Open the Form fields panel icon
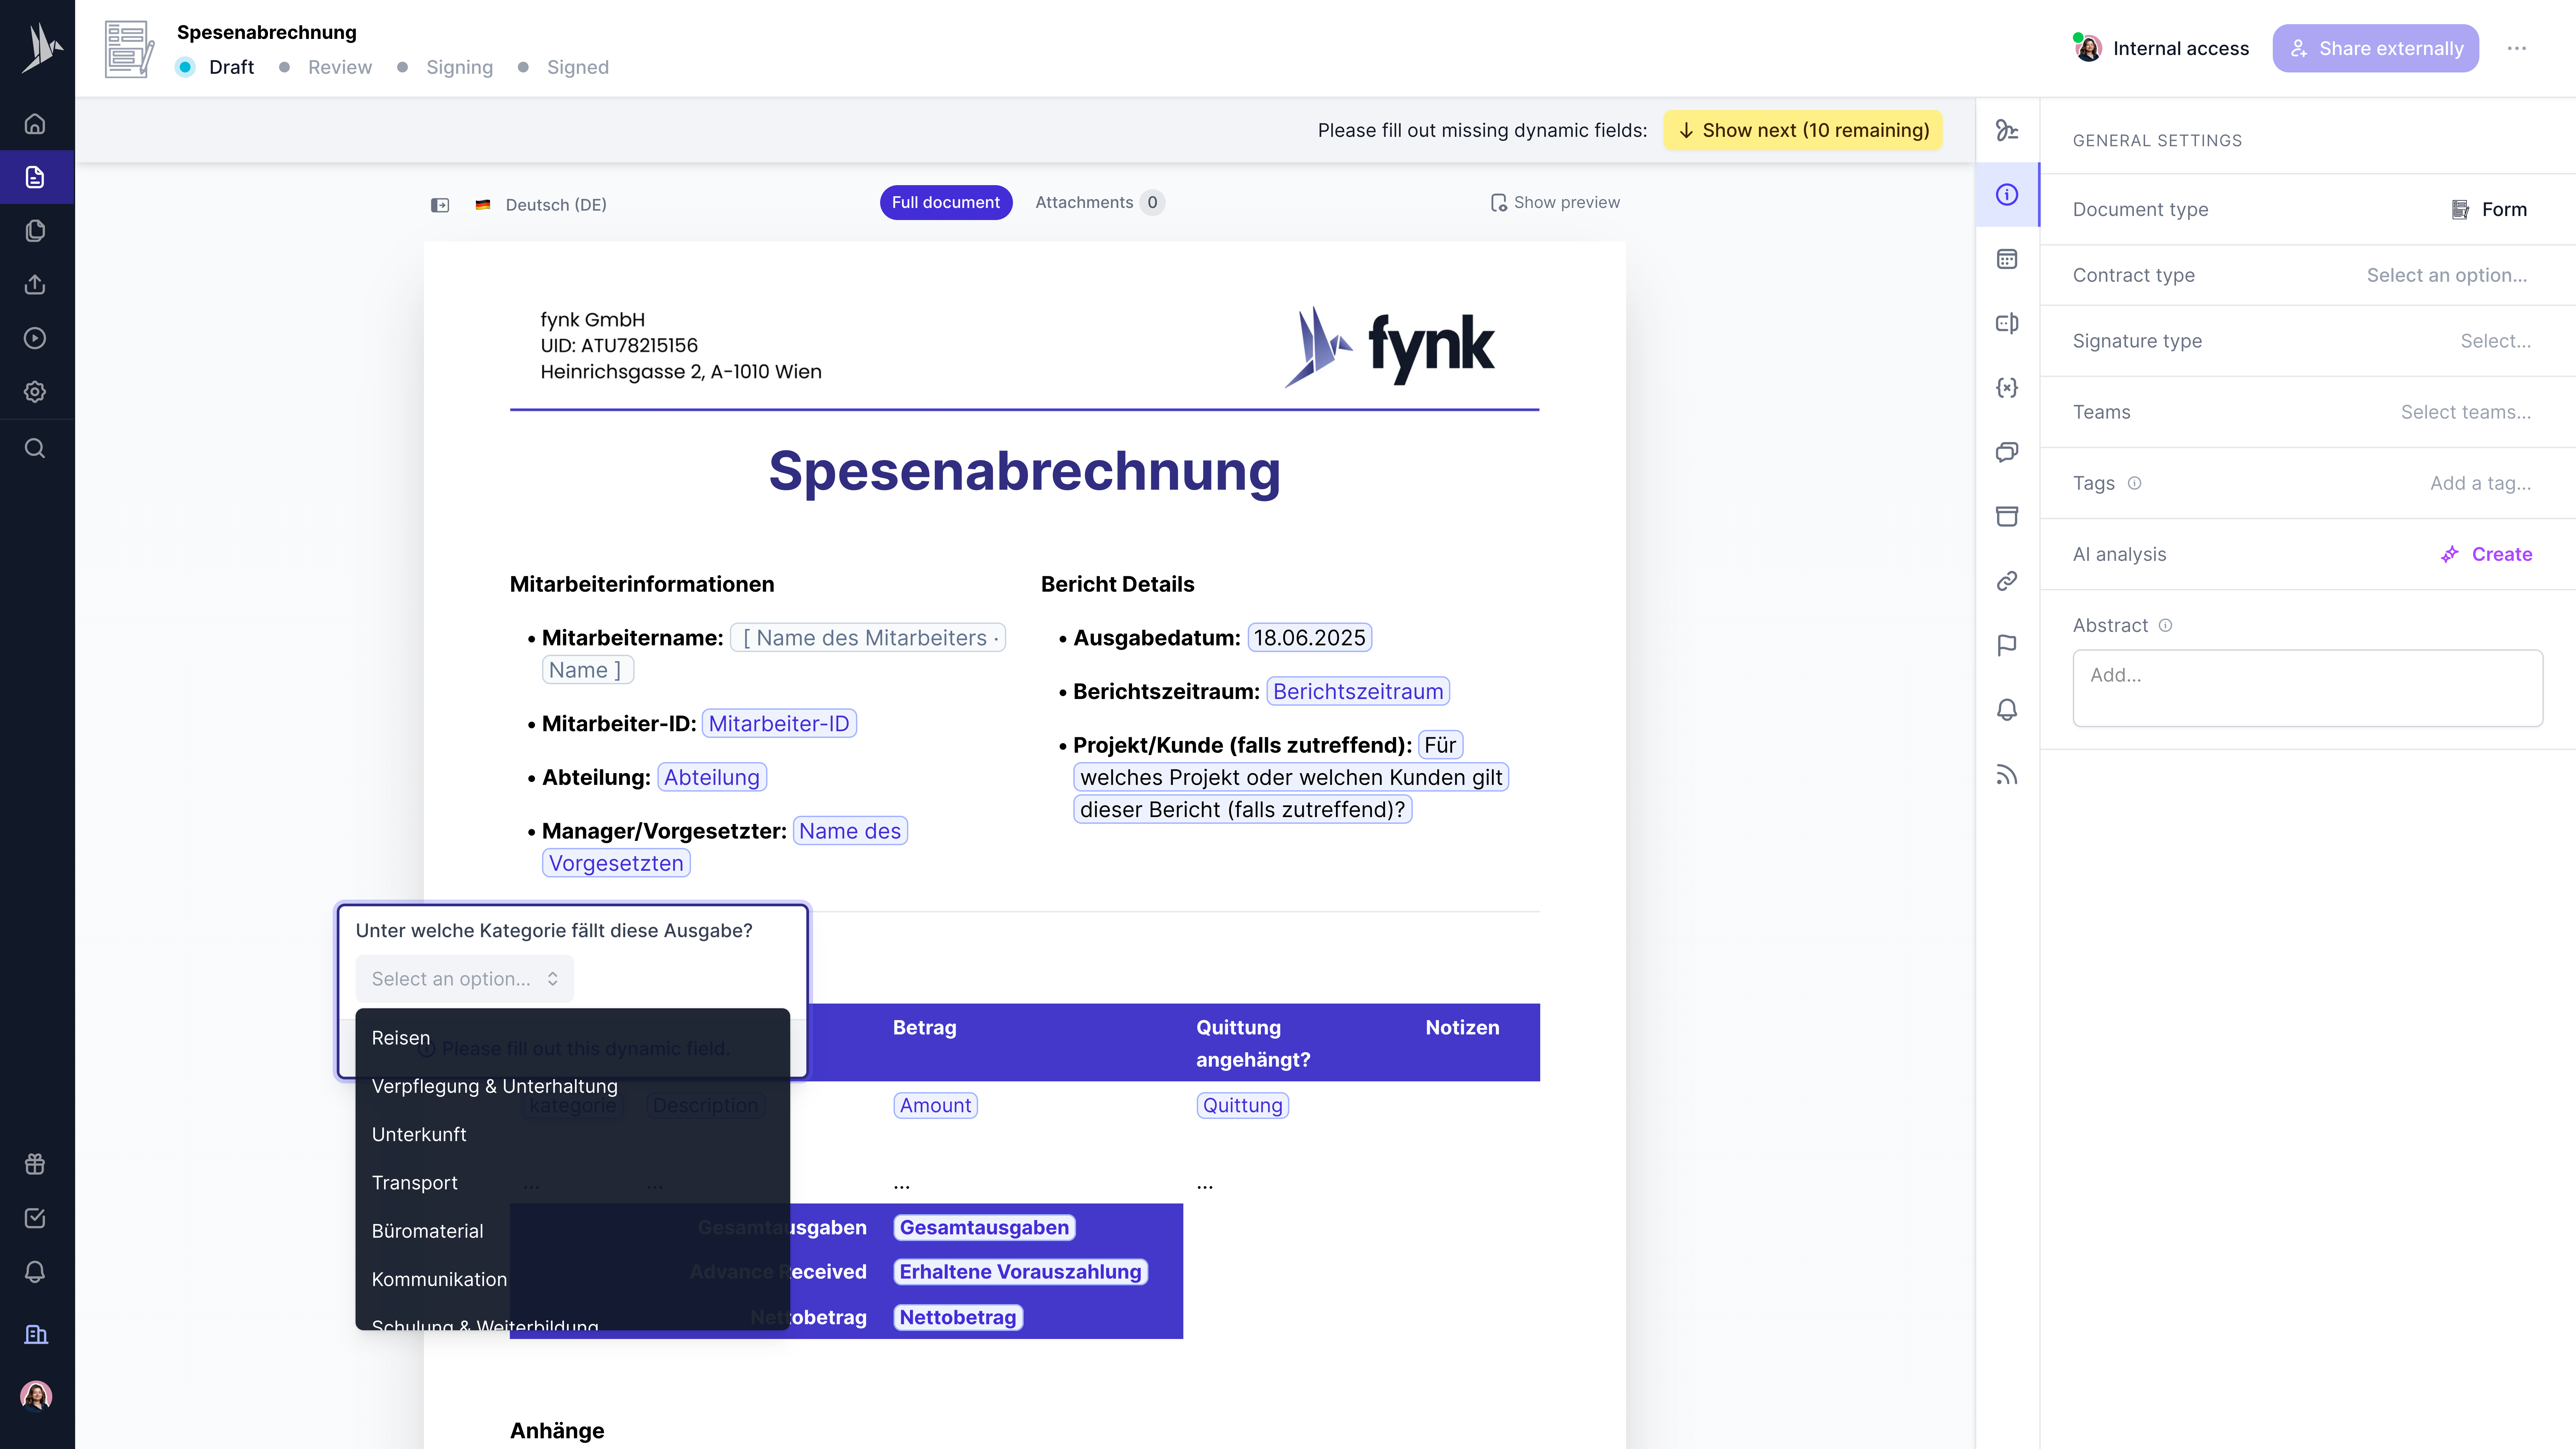Screen dimensions: 2576x1449 coord(2007,323)
